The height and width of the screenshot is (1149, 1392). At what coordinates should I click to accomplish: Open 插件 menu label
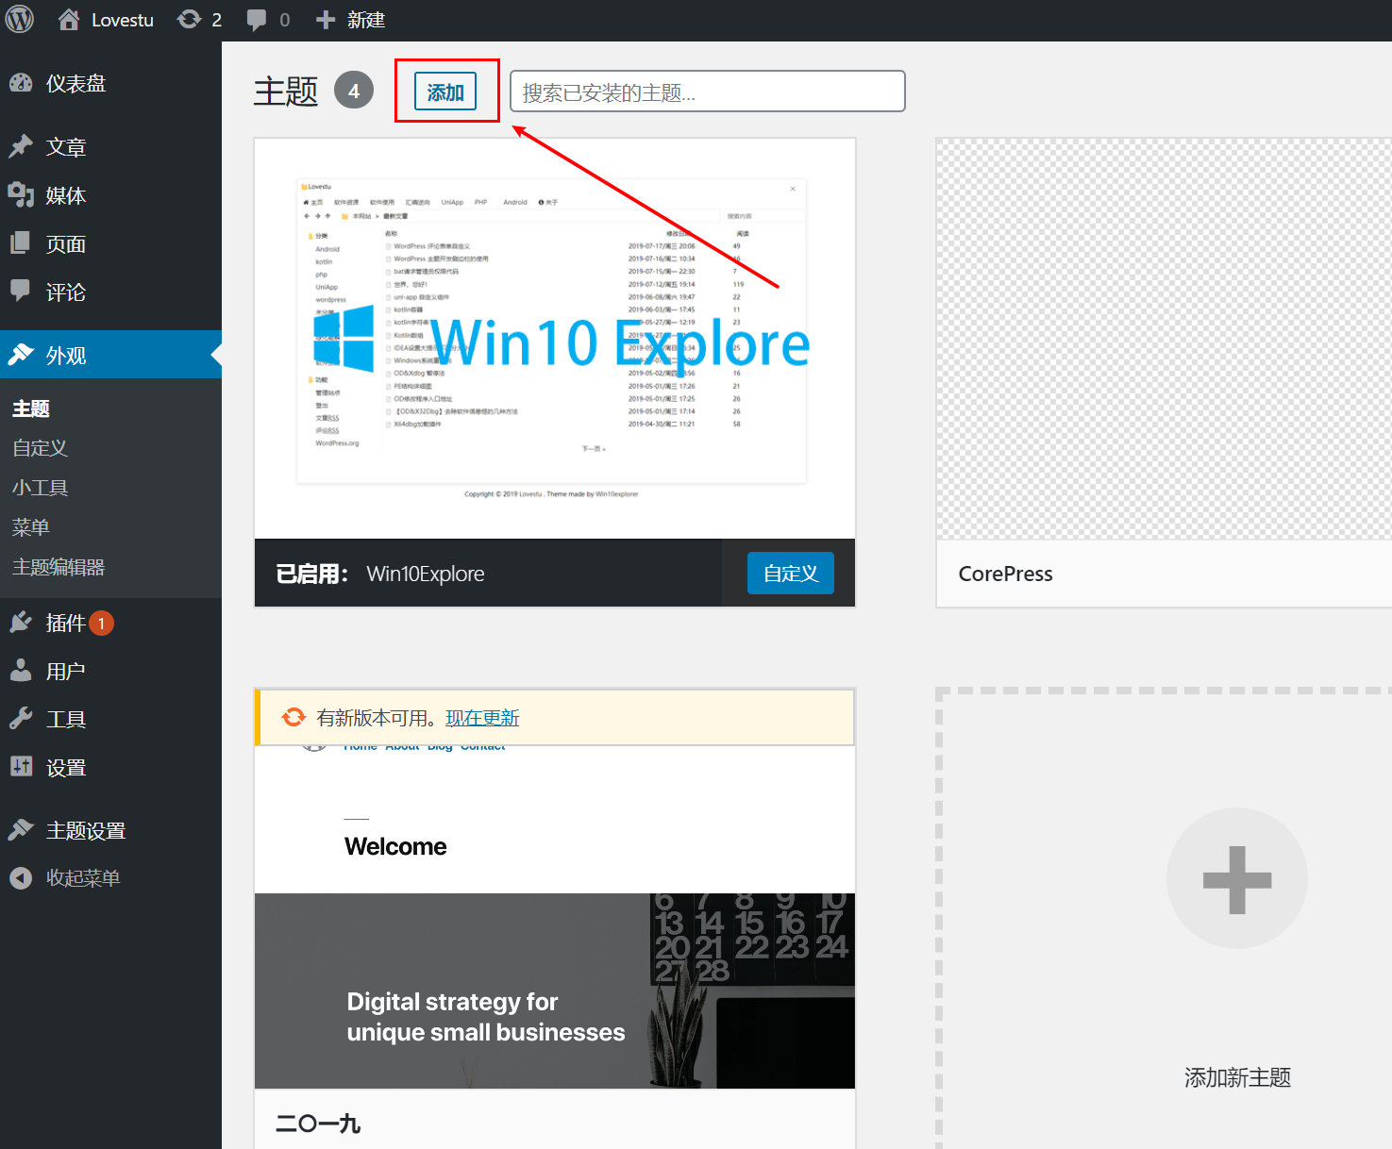coord(66,623)
